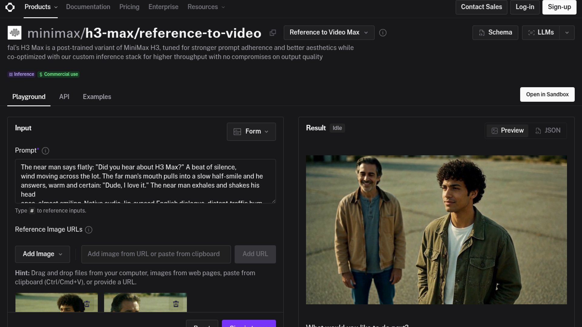The width and height of the screenshot is (582, 327).
Task: Open the Form view dropdown
Action: coord(251,131)
